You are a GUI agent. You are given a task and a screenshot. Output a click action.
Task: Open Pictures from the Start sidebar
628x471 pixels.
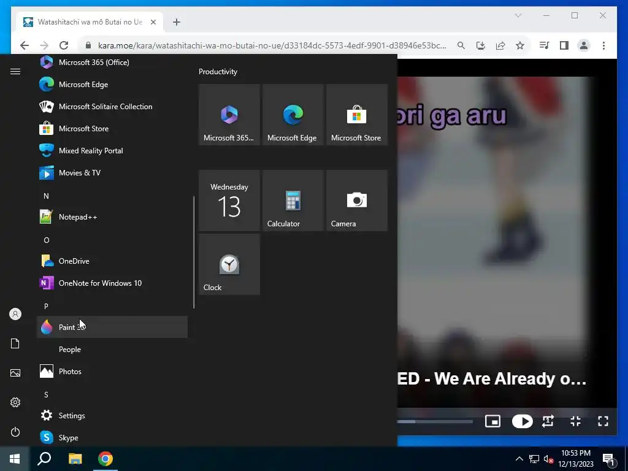tap(15, 373)
